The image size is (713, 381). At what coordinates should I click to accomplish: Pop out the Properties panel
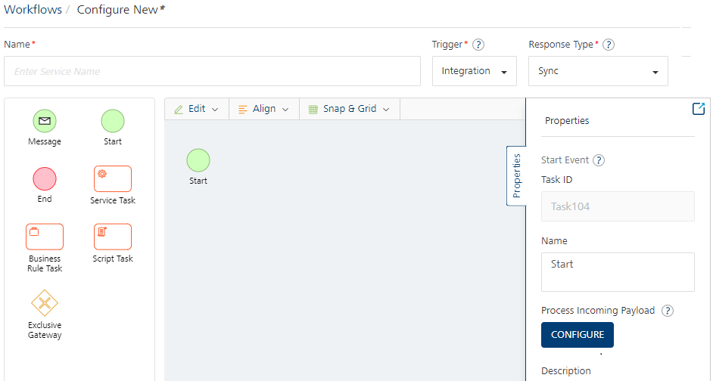point(699,109)
